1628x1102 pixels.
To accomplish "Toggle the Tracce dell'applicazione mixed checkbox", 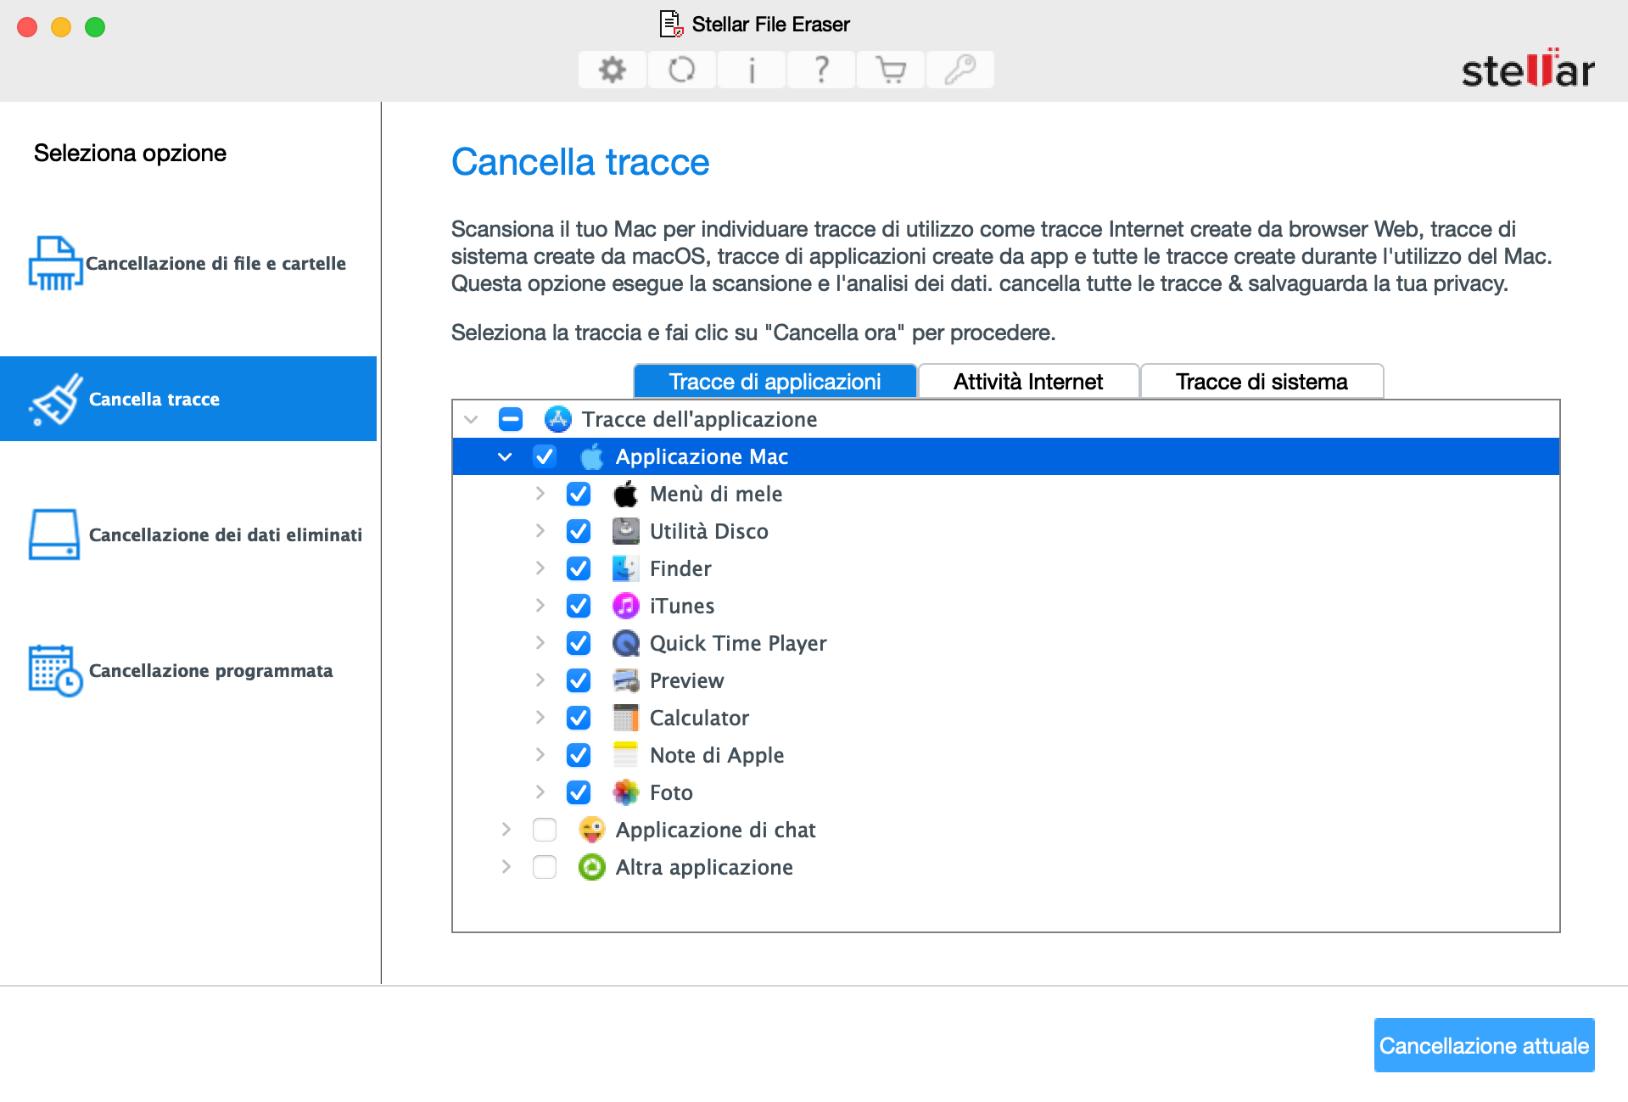I will [x=511, y=419].
